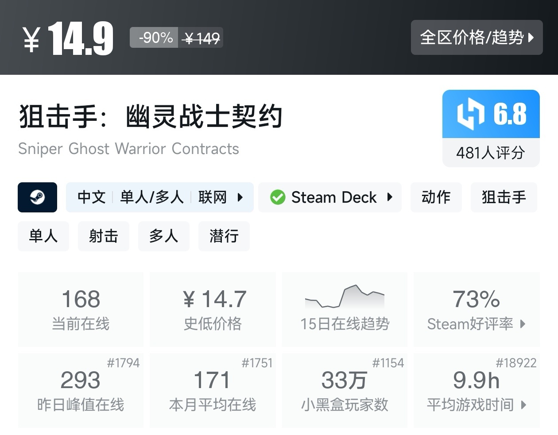Open the 当前在线 168 stat

[x=81, y=309]
